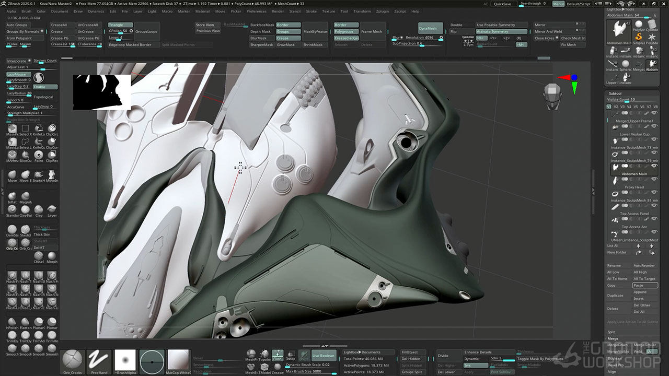Select the SnakeHook brush

click(x=39, y=175)
